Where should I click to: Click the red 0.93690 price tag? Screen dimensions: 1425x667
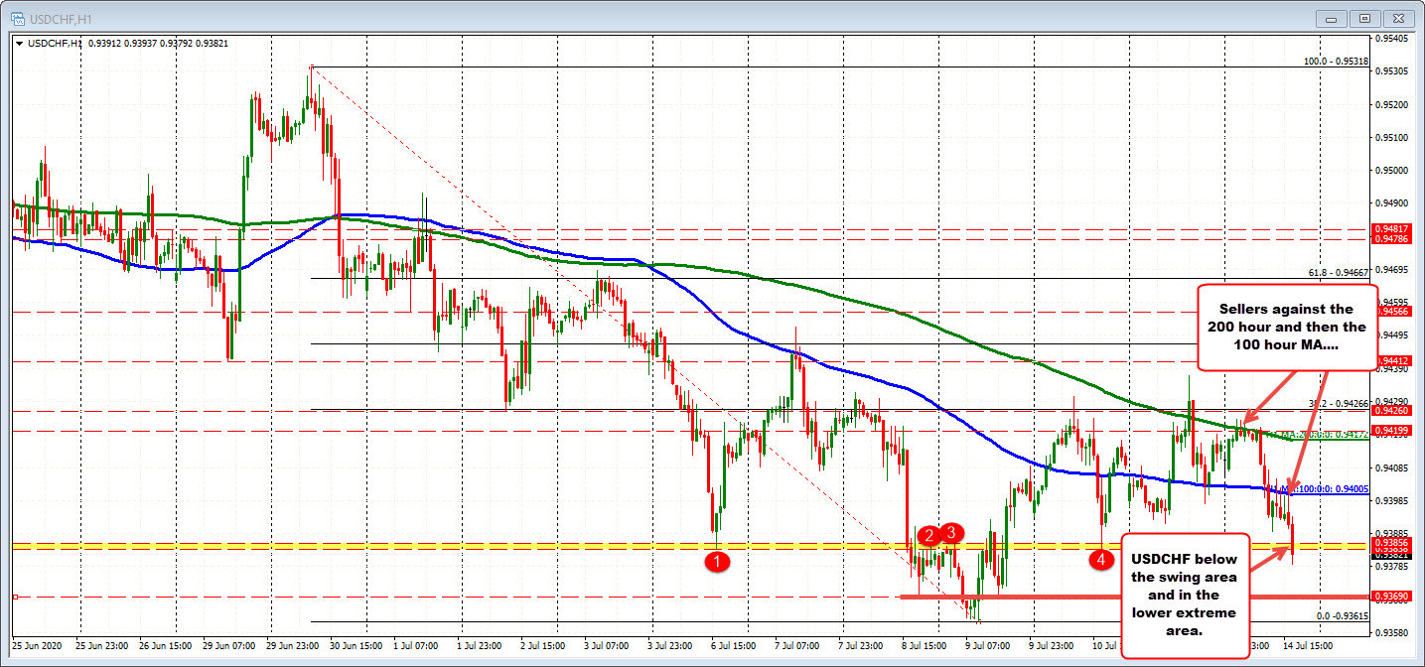pyautogui.click(x=1391, y=596)
